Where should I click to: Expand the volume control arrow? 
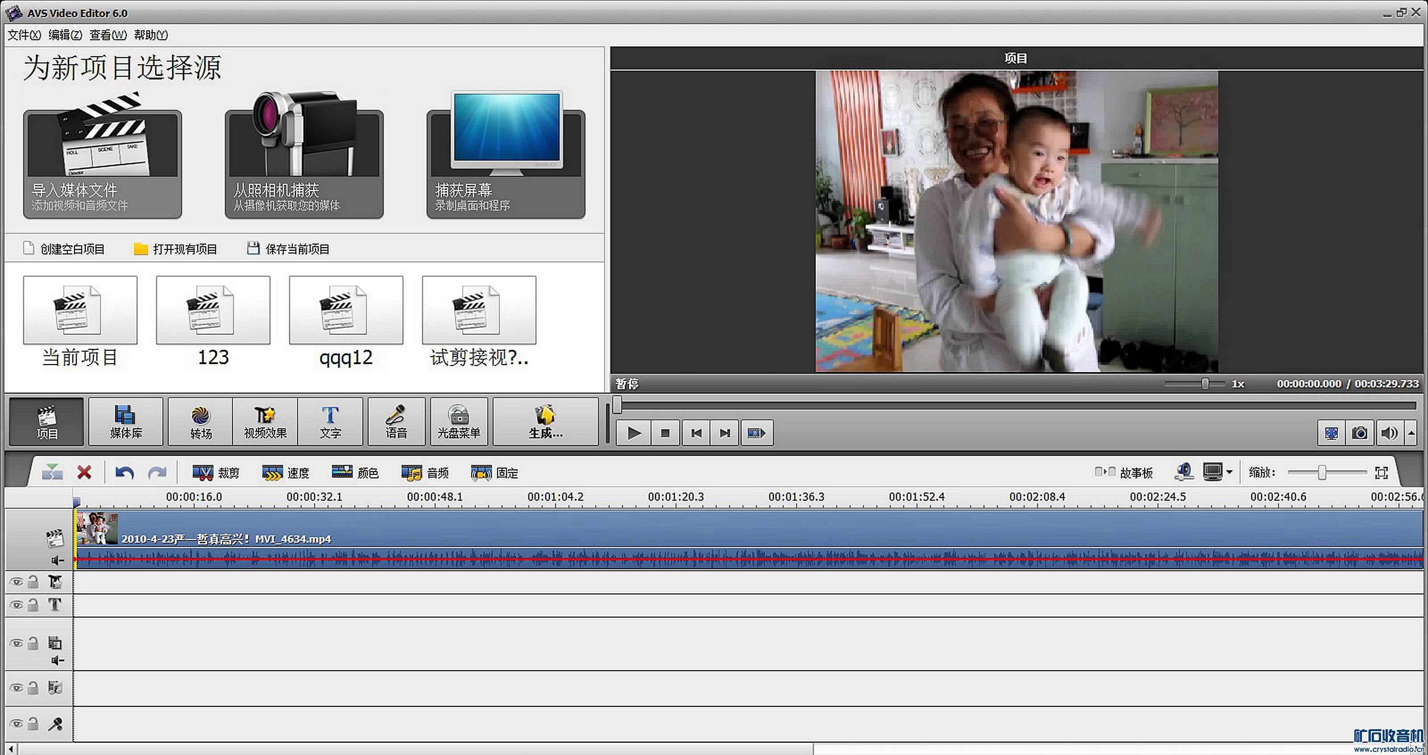point(1411,433)
